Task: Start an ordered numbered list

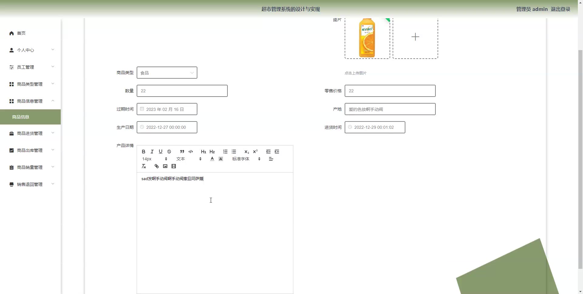Action: [x=225, y=152]
